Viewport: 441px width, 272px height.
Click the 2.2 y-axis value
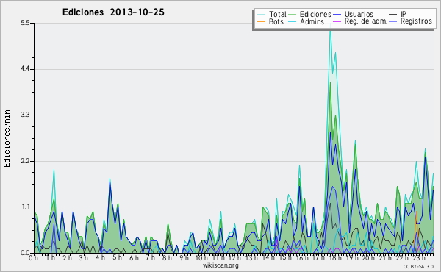click(x=25, y=161)
